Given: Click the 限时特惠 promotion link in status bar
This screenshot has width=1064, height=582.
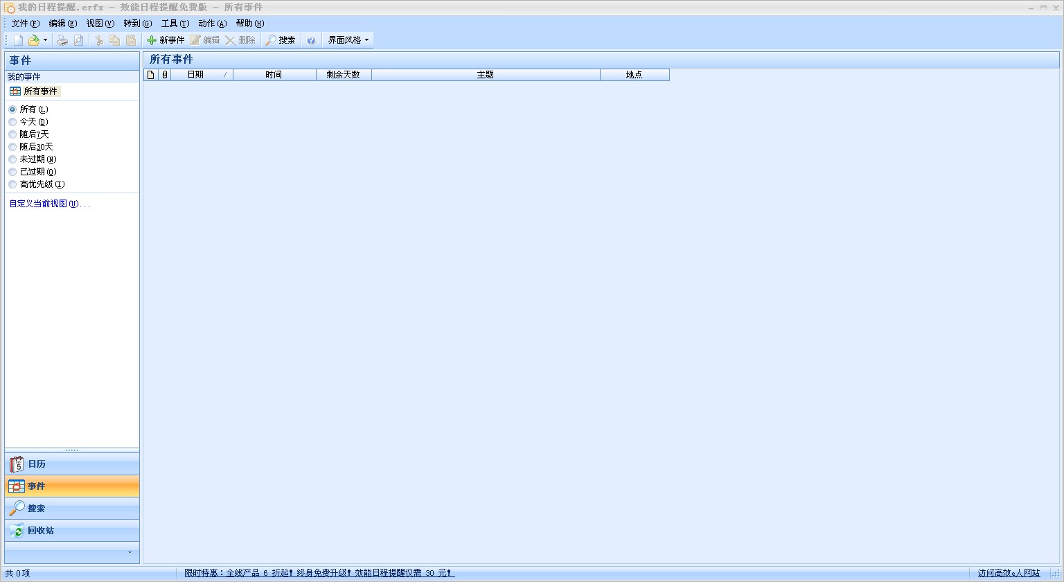Looking at the screenshot, I should click(319, 573).
